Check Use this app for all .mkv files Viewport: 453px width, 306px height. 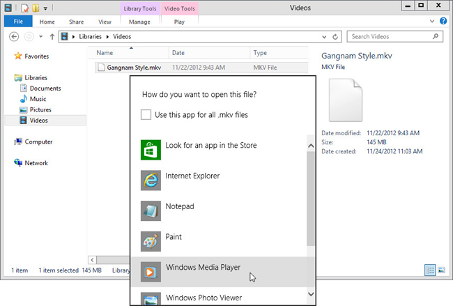pyautogui.click(x=146, y=115)
